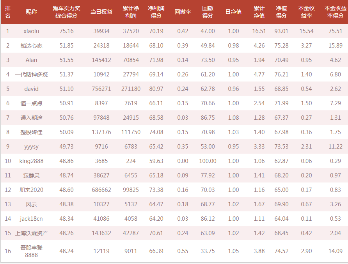The width and height of the screenshot is (348, 264).
Task: Select the david row nickname
Action: (x=31, y=89)
